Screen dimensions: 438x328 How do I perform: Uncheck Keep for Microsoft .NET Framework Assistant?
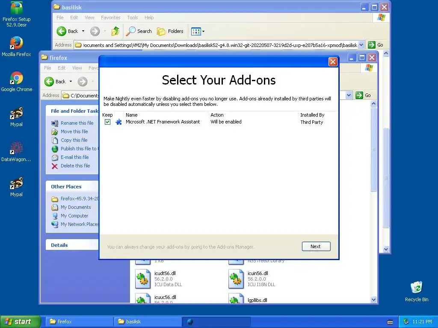pyautogui.click(x=107, y=122)
